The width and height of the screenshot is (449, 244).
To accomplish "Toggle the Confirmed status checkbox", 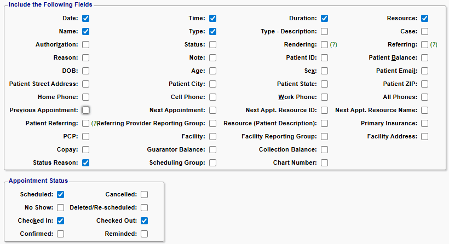I will tap(61, 234).
